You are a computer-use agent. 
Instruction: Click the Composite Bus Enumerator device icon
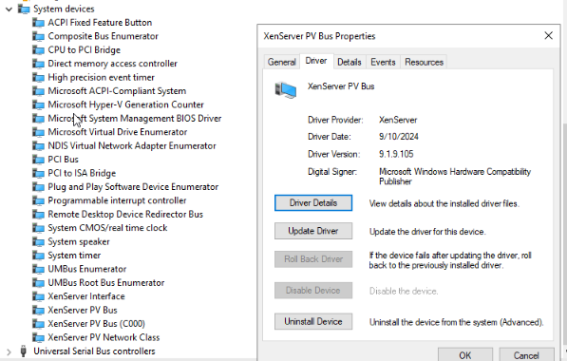(38, 36)
